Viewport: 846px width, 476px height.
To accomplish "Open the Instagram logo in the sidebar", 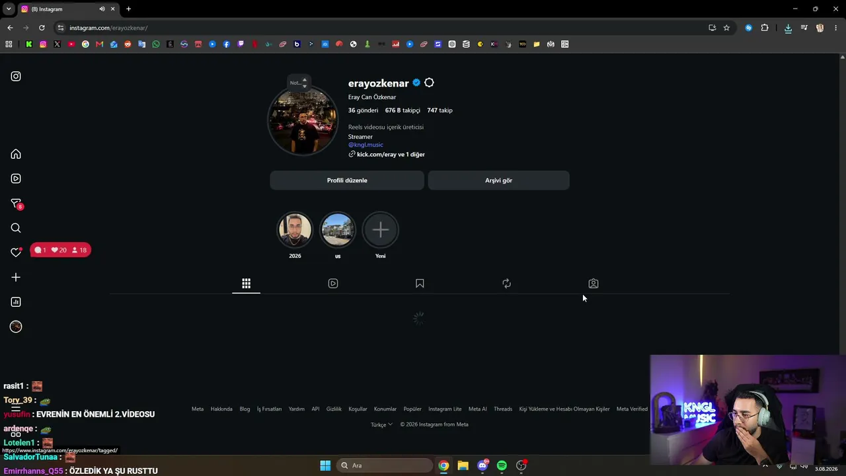I will tap(16, 76).
